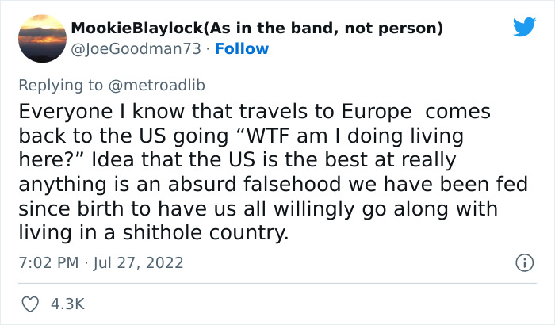The height and width of the screenshot is (325, 555).
Task: Follow @JoeGoodman73
Action: (x=241, y=48)
